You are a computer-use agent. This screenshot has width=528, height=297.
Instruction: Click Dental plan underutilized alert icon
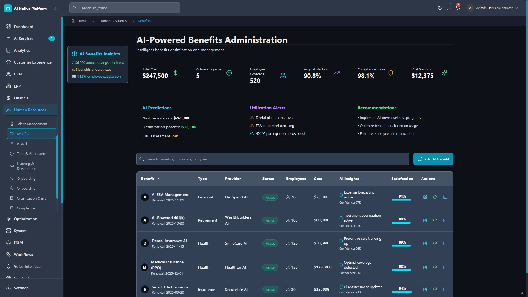[x=252, y=118]
